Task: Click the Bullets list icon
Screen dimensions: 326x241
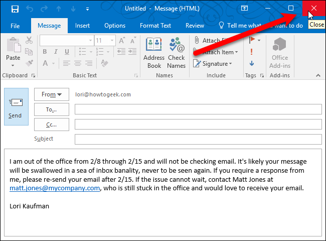Action: point(83,52)
